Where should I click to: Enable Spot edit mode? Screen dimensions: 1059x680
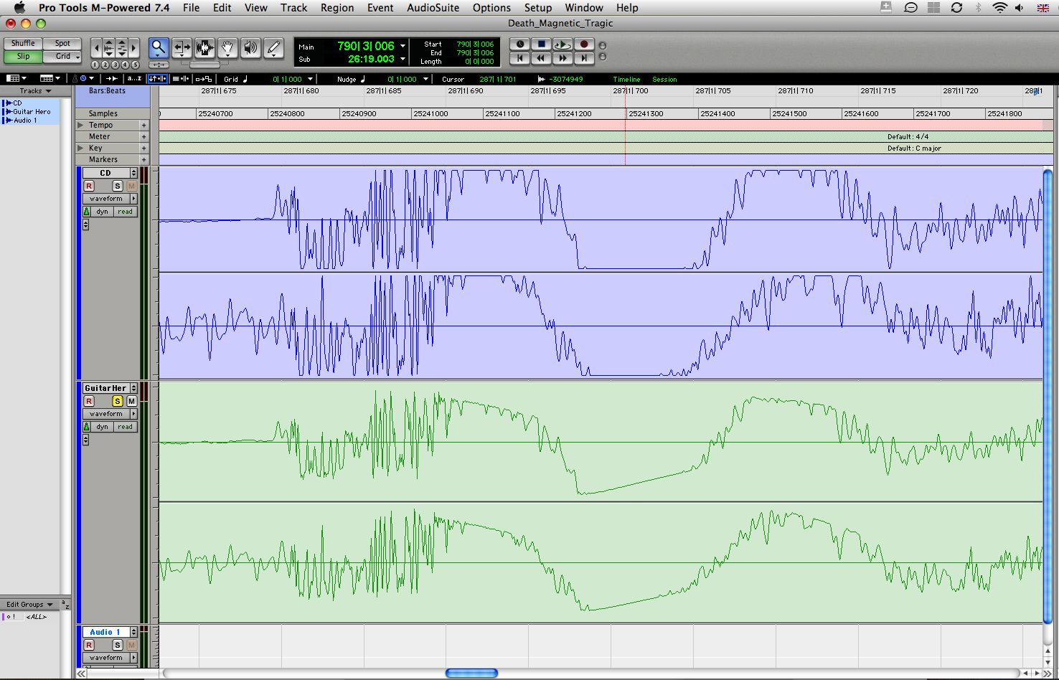tap(62, 43)
